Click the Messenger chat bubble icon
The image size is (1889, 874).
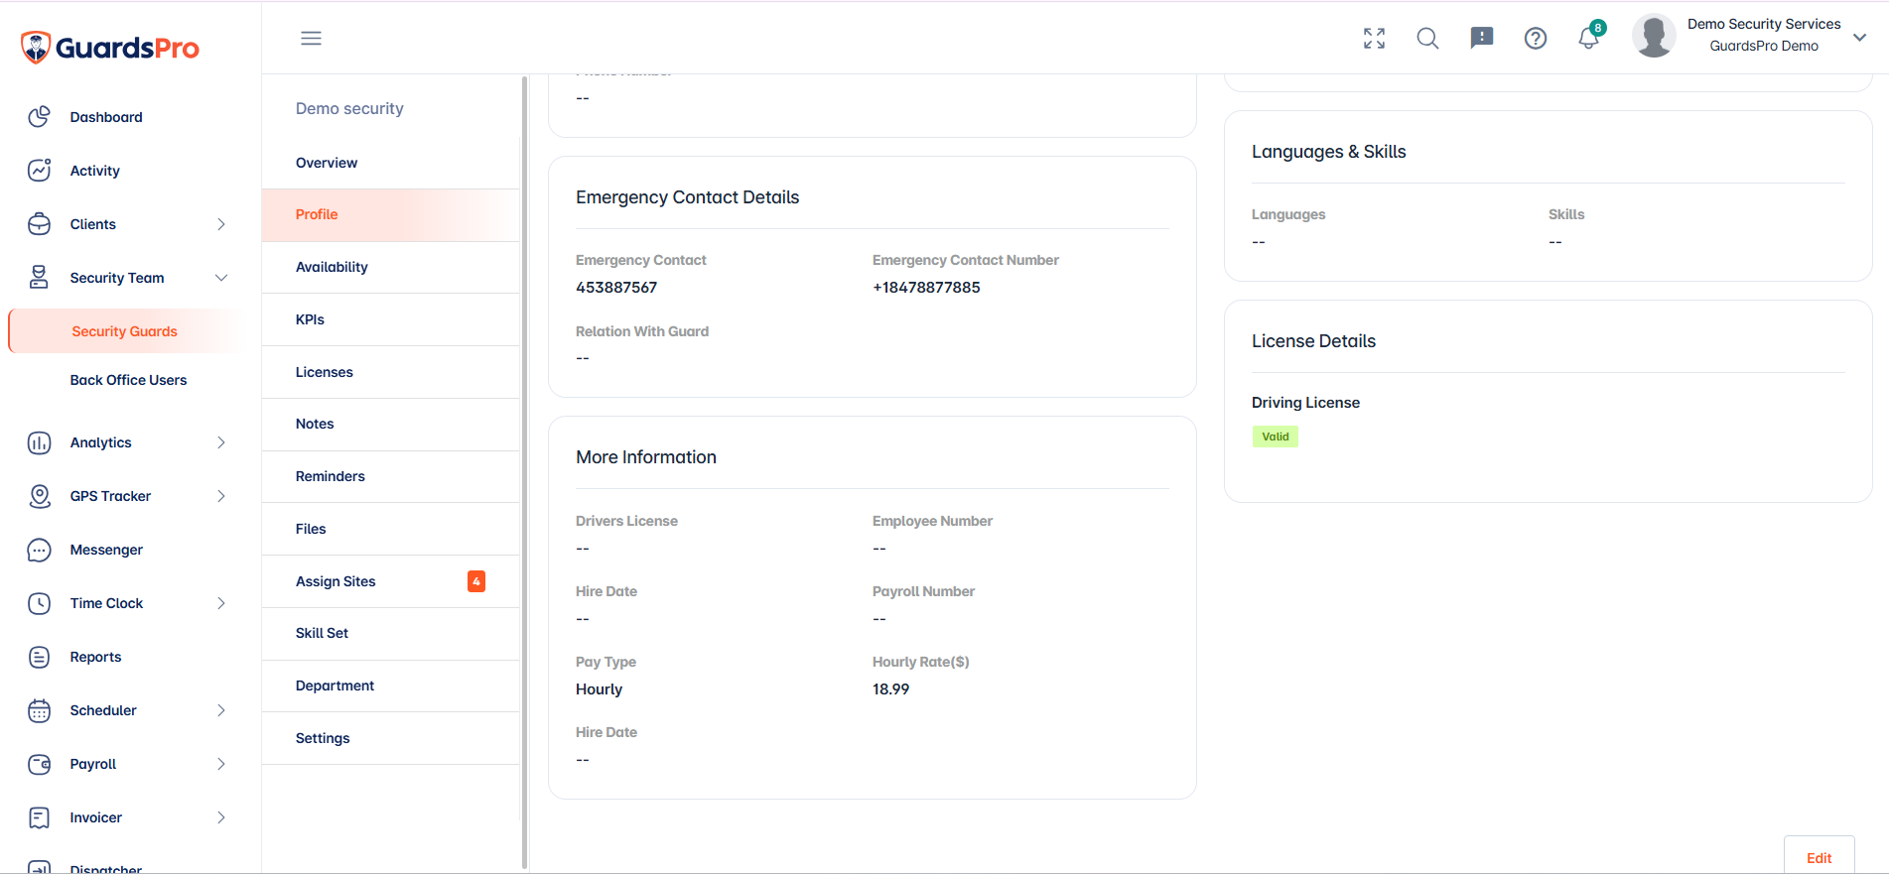point(39,550)
